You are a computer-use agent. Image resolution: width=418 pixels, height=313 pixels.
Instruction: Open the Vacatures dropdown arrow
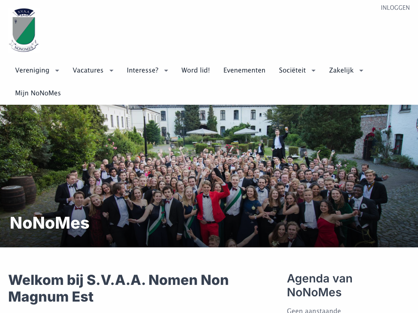coord(111,71)
